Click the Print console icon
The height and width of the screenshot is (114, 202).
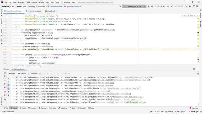pos(9,92)
